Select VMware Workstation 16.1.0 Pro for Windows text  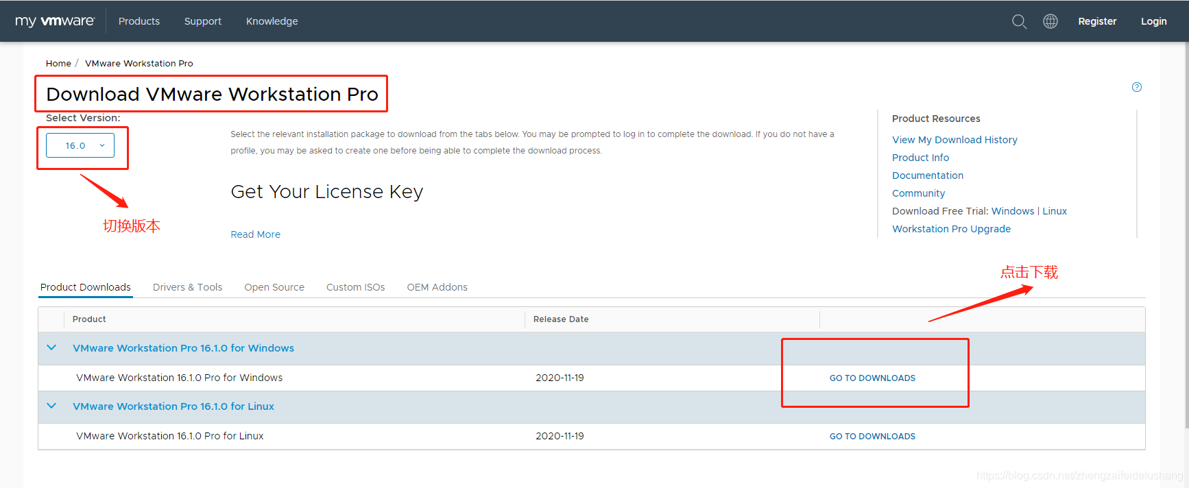click(x=180, y=378)
